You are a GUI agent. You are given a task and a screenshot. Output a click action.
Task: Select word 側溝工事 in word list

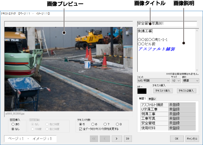(x=154, y=114)
